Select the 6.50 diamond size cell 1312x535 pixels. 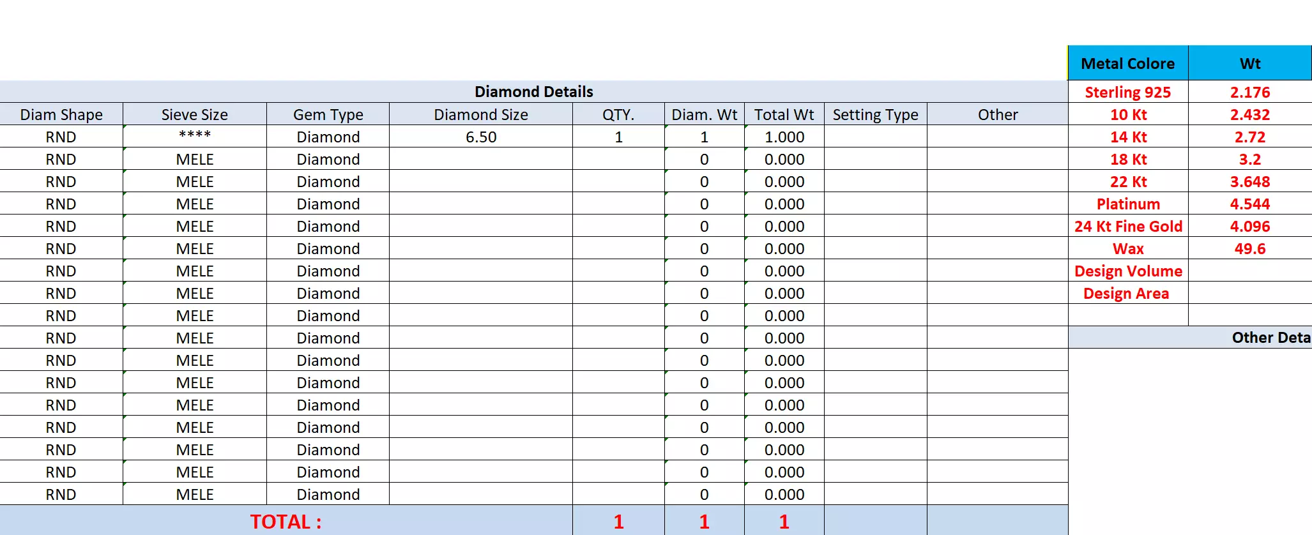point(481,136)
